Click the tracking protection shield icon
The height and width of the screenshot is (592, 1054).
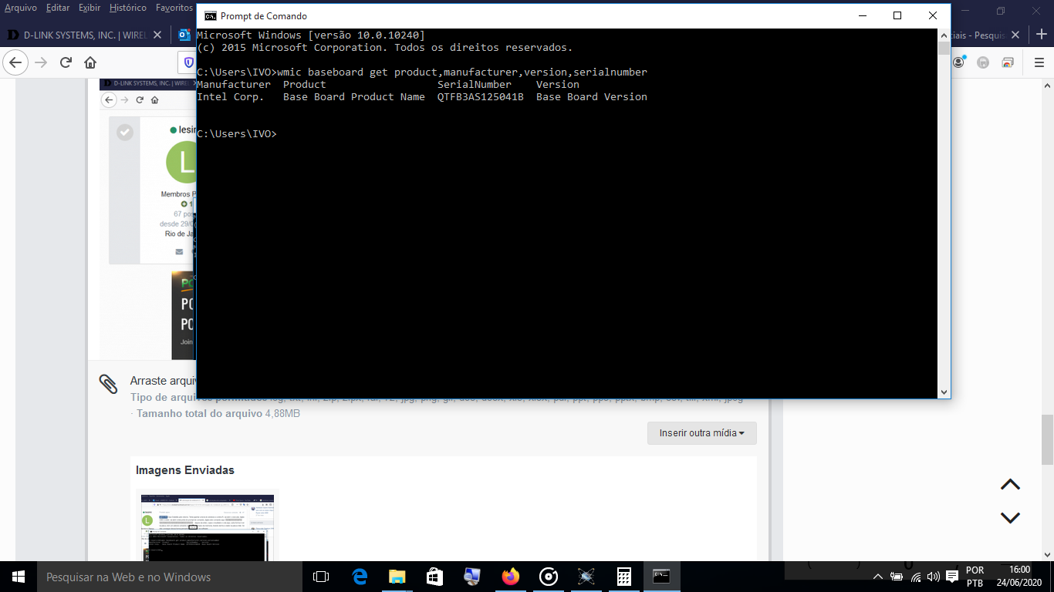[189, 62]
